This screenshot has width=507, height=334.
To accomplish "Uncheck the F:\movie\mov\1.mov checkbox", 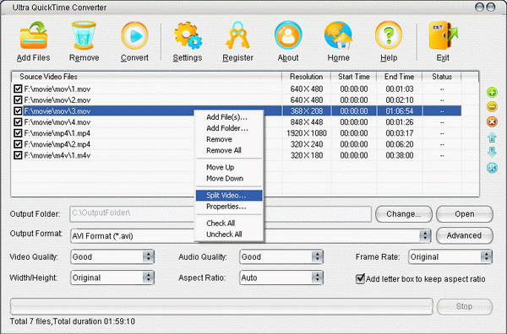I will (x=18, y=89).
